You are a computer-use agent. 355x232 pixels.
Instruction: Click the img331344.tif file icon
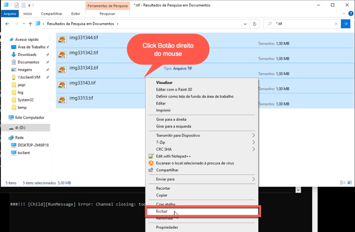point(62,40)
